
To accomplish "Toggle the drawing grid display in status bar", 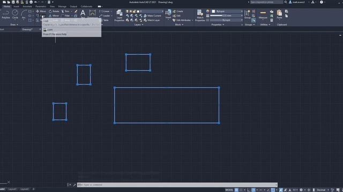I will tap(236, 190).
